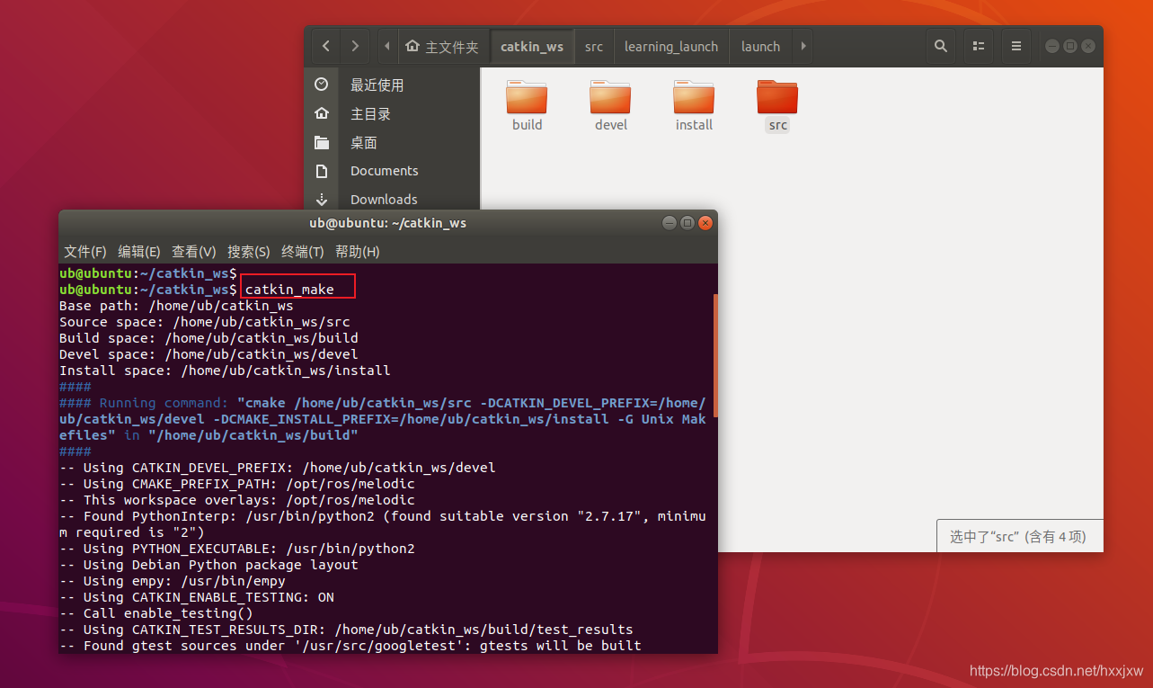Viewport: 1153px width, 688px height.
Task: Open terminal 文件(F) menu
Action: coord(85,251)
